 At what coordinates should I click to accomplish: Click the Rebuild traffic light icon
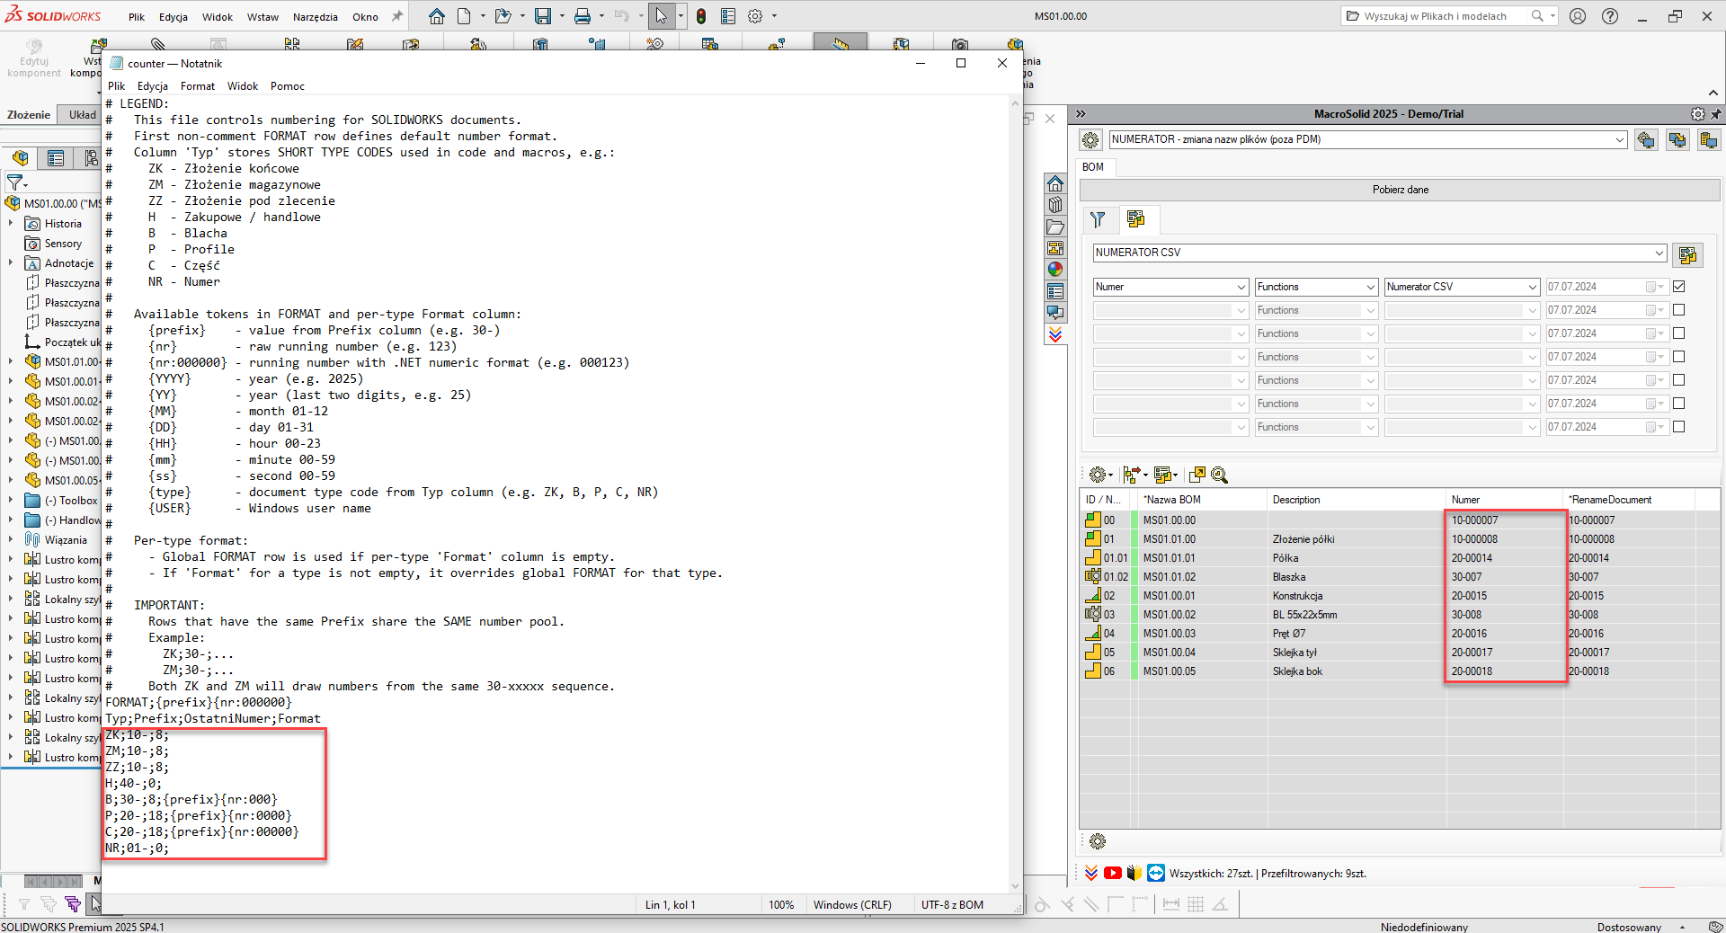[x=701, y=16]
